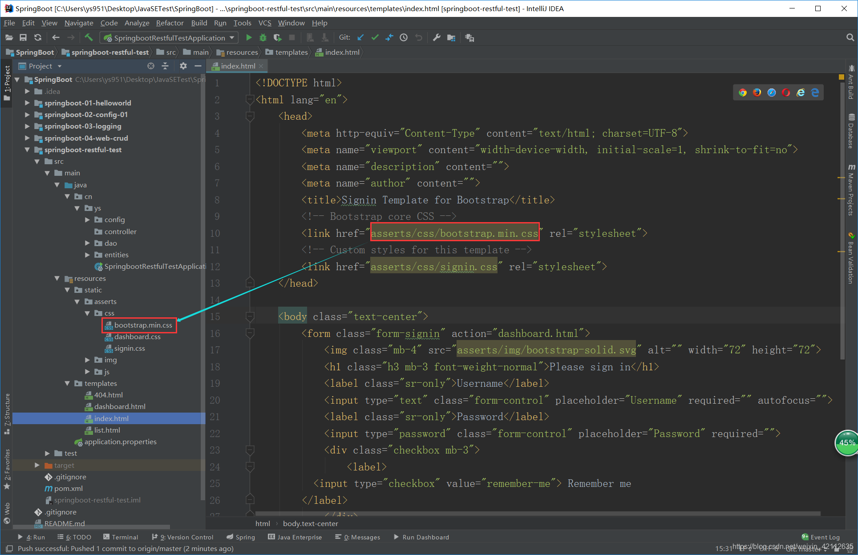Screen dimensions: 858x555
Task: Collapse the springboot-restful-test module
Action: point(28,150)
